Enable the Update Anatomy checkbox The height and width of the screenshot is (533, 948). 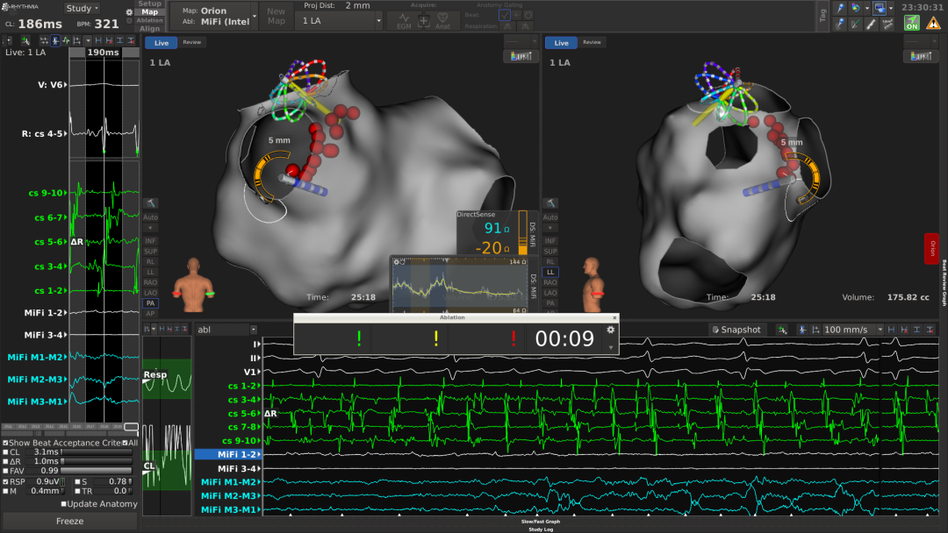64,504
